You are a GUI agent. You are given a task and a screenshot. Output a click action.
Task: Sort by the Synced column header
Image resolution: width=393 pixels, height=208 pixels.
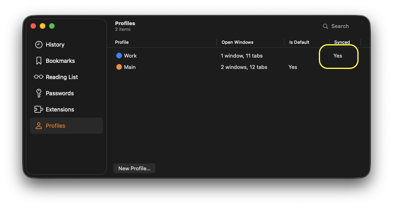coord(342,42)
